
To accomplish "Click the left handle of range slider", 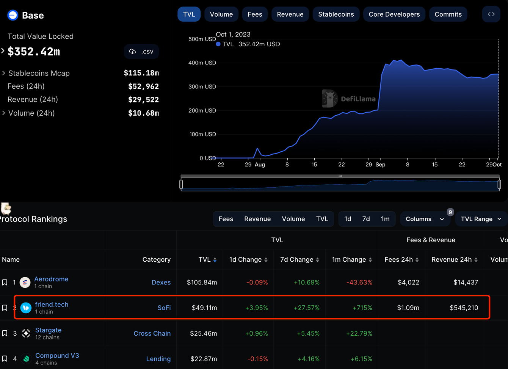I will pos(181,184).
